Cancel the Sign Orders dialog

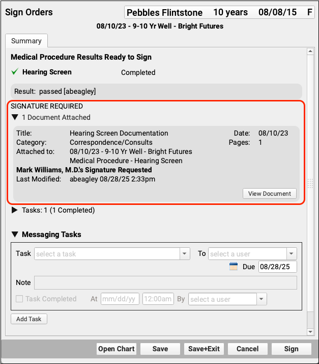pyautogui.click(x=247, y=349)
